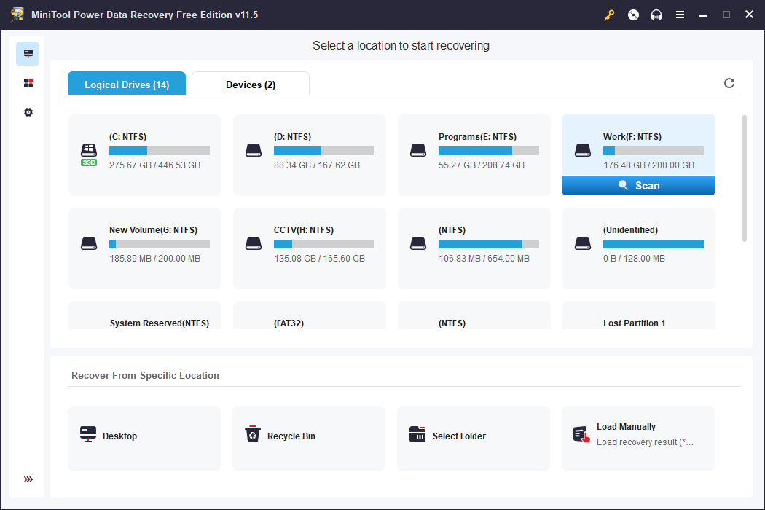
Task: Pick the New Volume (G: NTFS) drive
Action: tap(145, 248)
